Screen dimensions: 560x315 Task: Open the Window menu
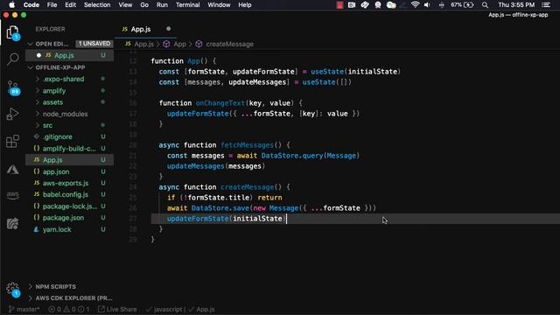point(219,5)
